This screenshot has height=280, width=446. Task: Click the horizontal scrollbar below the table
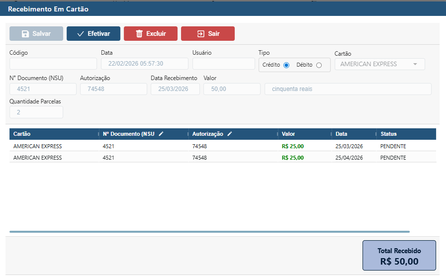(x=209, y=232)
